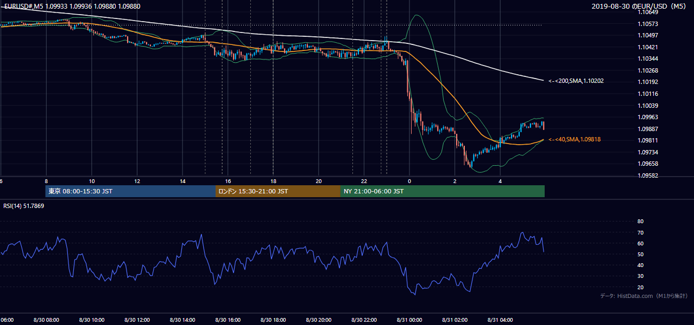This screenshot has height=325, width=694.
Task: Click price axis value 1.10421
Action: (648, 47)
